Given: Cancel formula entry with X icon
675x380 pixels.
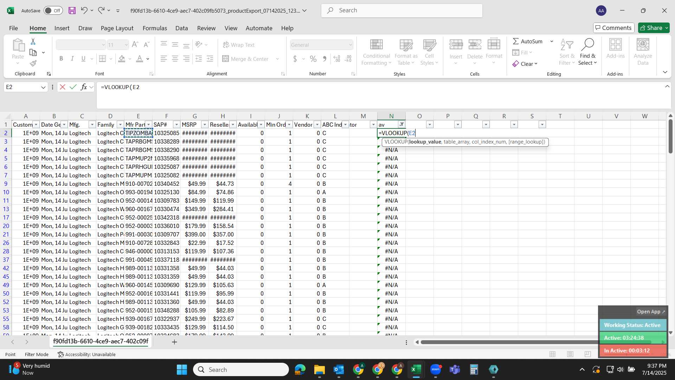Looking at the screenshot, I should pos(63,87).
